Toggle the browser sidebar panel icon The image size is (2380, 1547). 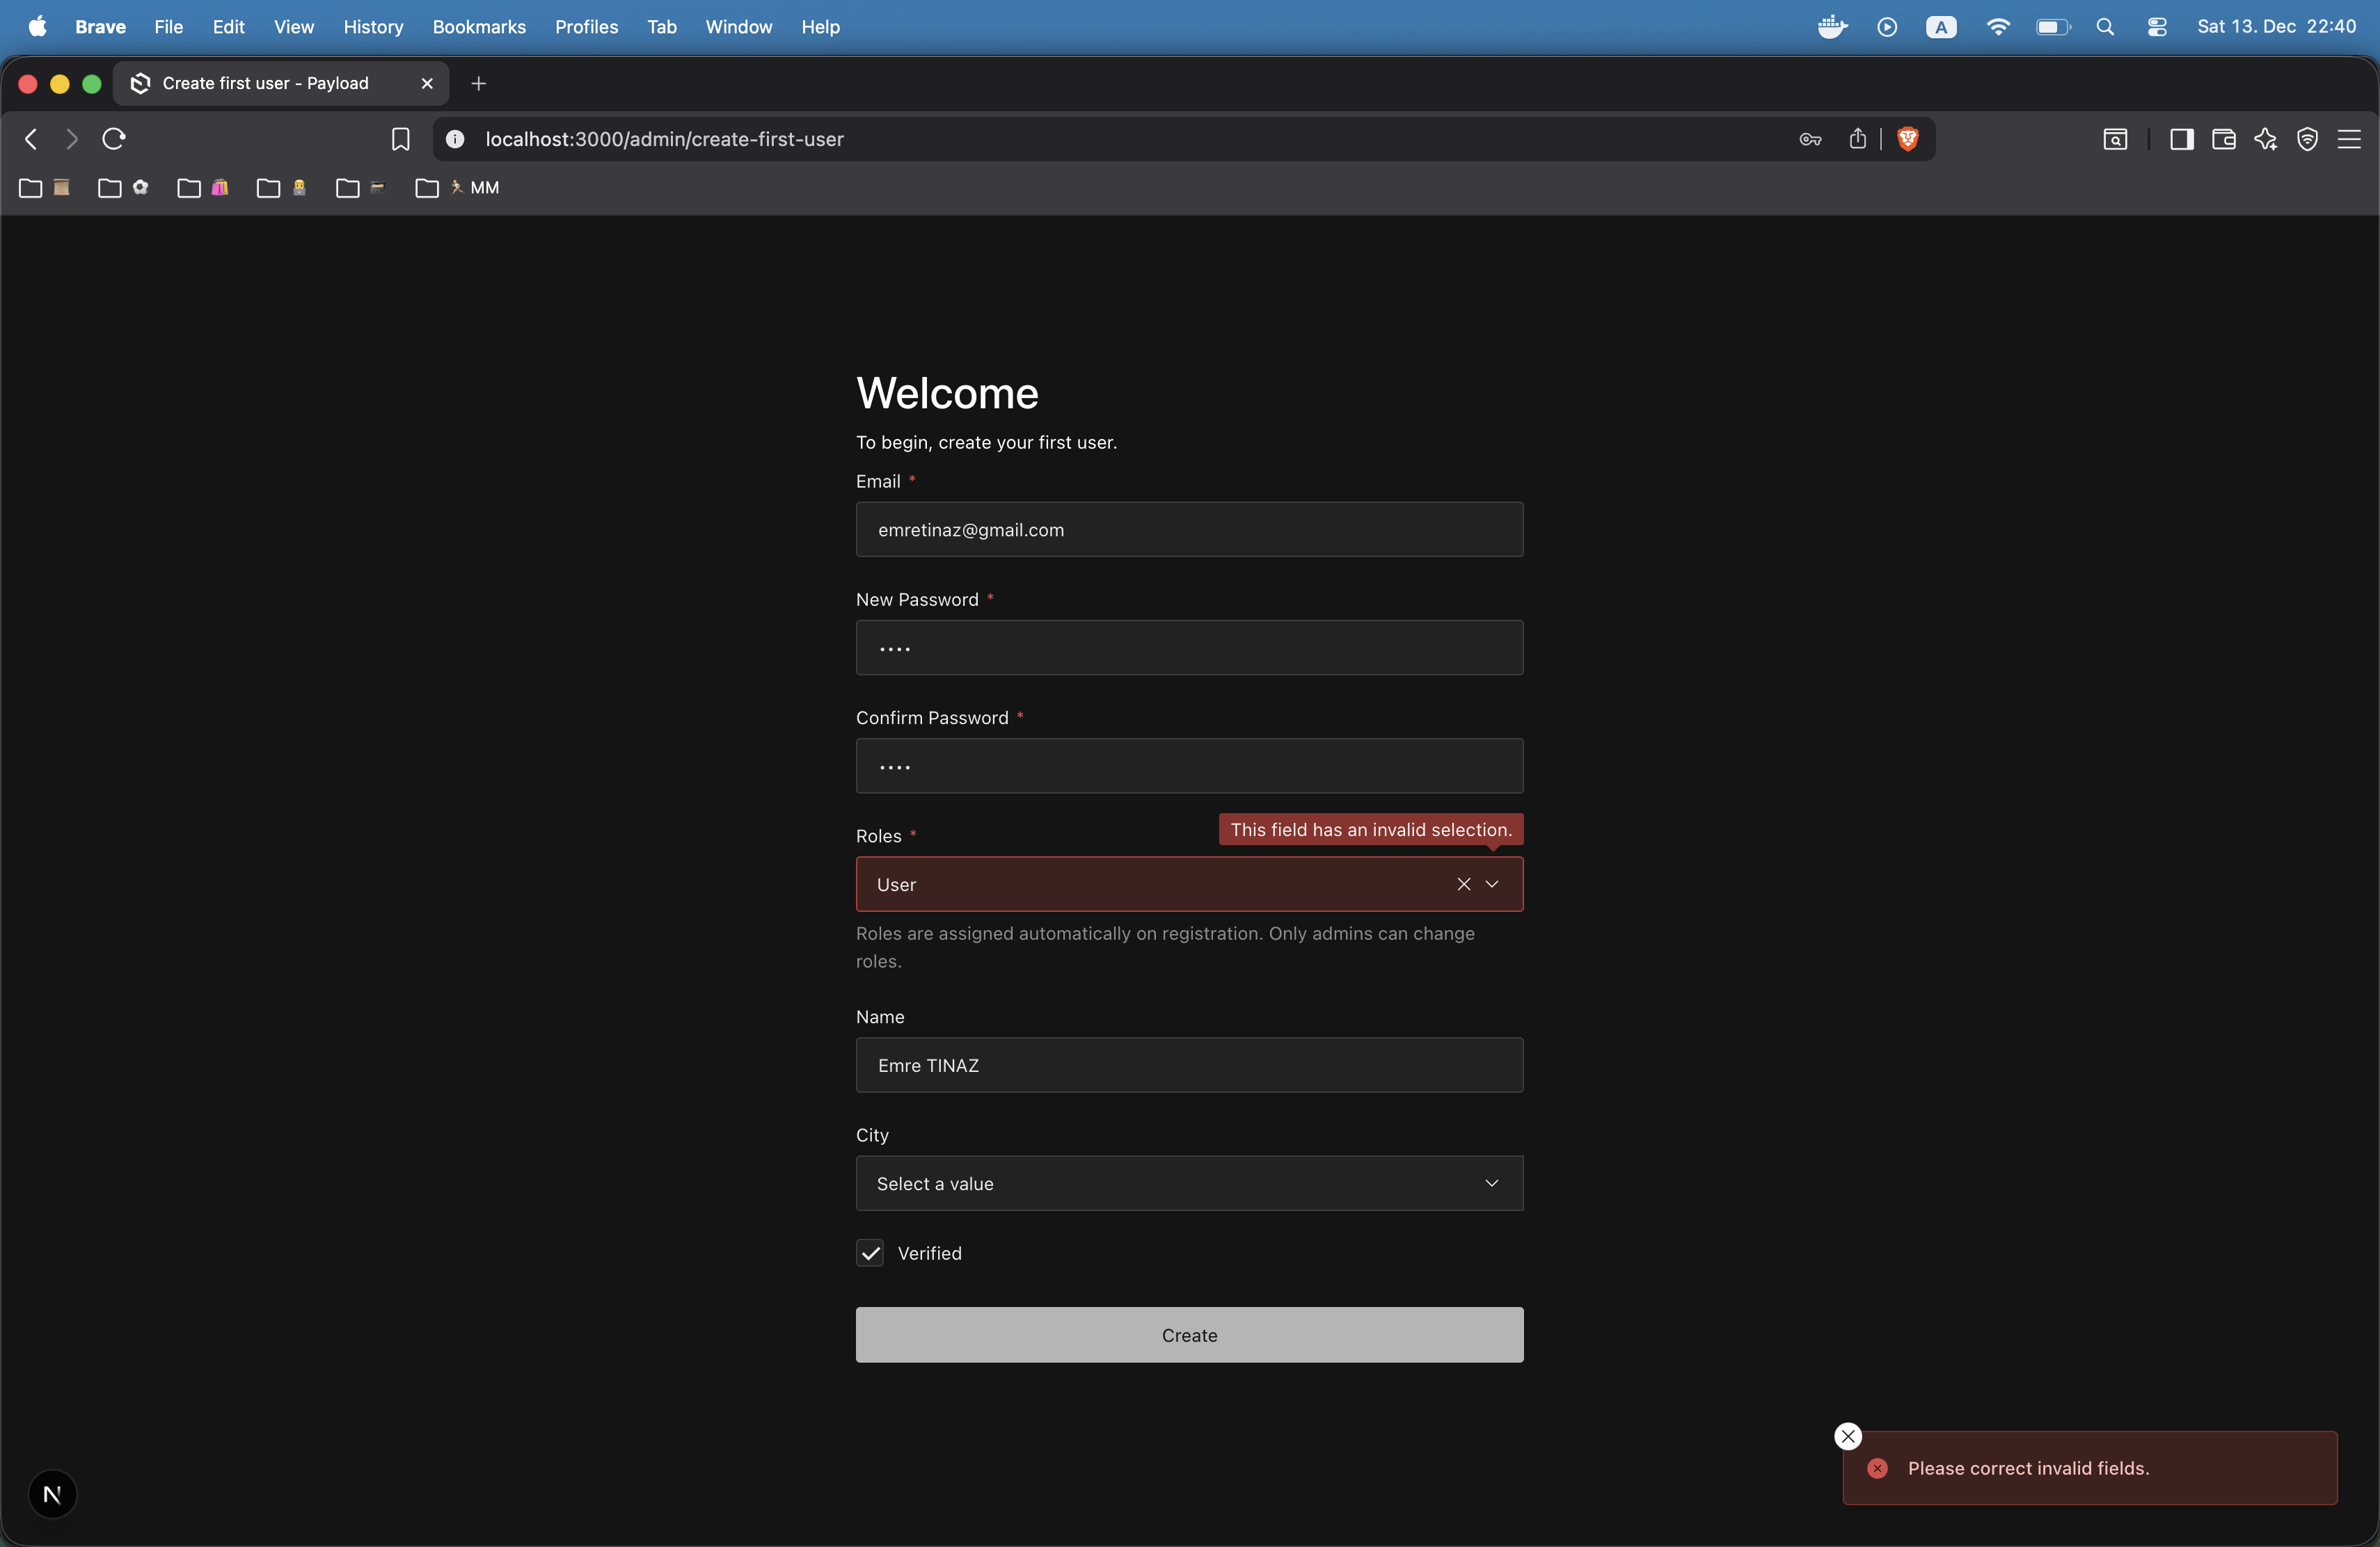click(2181, 139)
